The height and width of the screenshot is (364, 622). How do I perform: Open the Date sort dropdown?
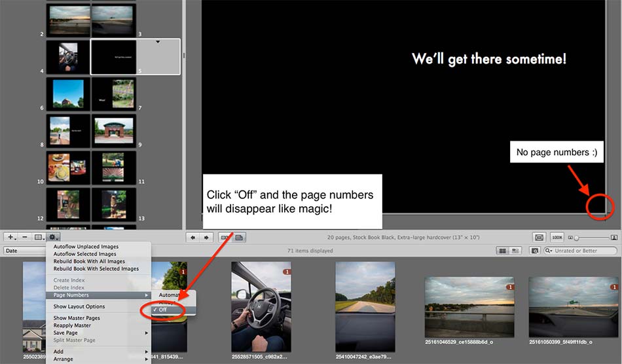click(24, 251)
